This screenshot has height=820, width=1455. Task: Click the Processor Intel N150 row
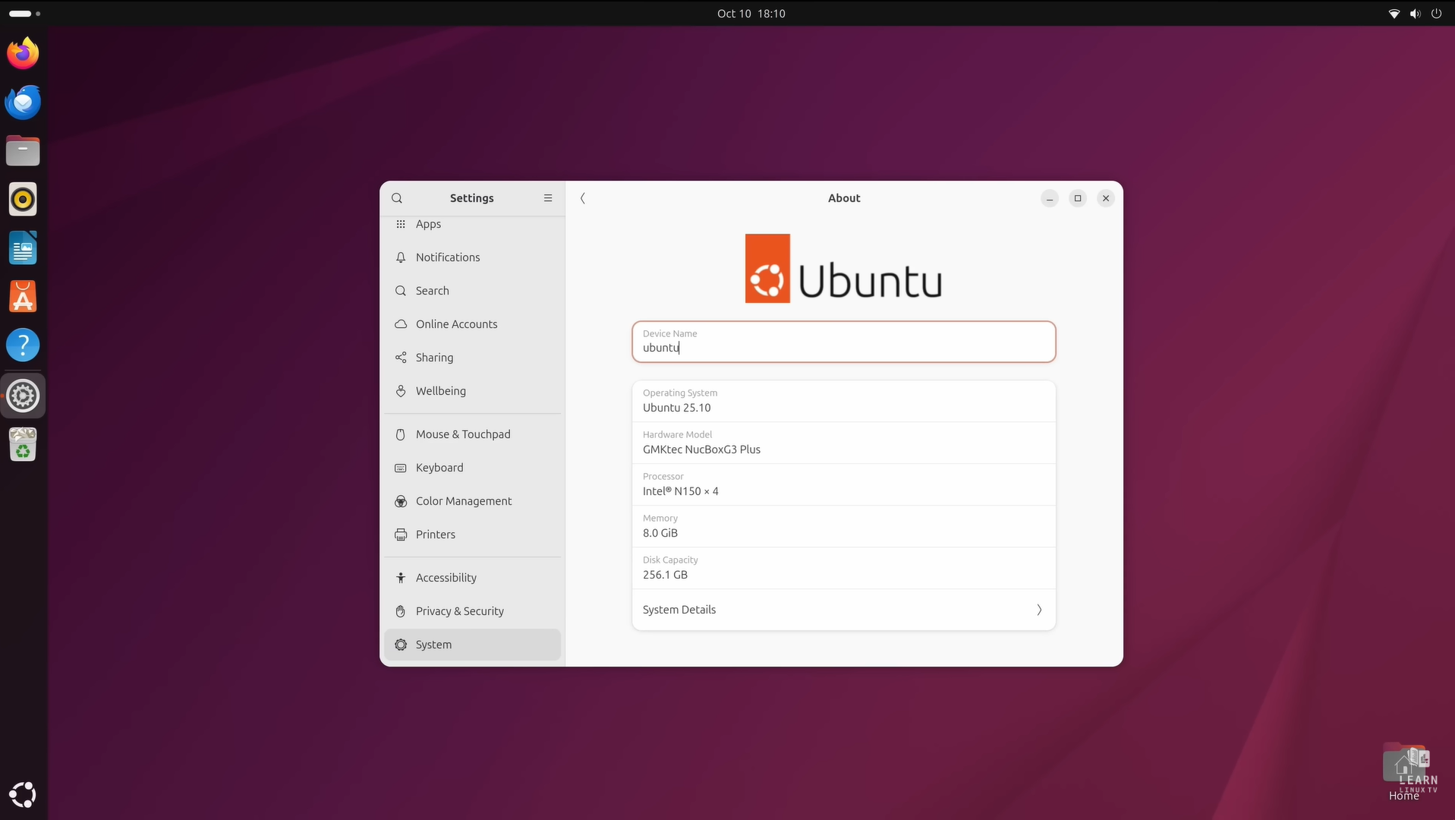pyautogui.click(x=843, y=484)
